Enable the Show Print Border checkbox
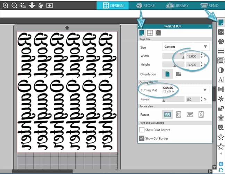 pos(142,130)
